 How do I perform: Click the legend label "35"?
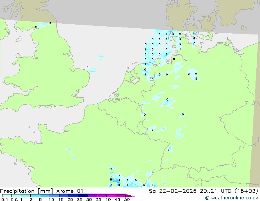click(x=98, y=199)
